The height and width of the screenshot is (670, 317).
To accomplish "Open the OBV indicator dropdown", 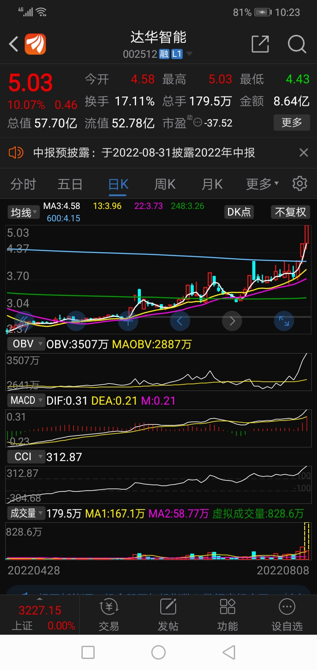I will point(26,344).
